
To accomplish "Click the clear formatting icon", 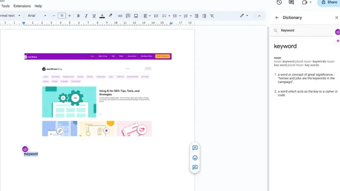I will tap(212, 16).
